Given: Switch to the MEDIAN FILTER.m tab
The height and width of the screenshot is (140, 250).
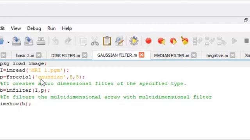Looking at the screenshot, I should coord(171,56).
